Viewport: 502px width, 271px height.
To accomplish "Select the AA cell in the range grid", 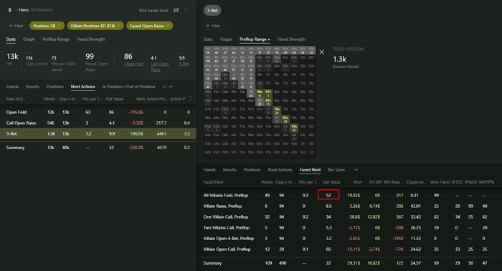I will (208, 51).
